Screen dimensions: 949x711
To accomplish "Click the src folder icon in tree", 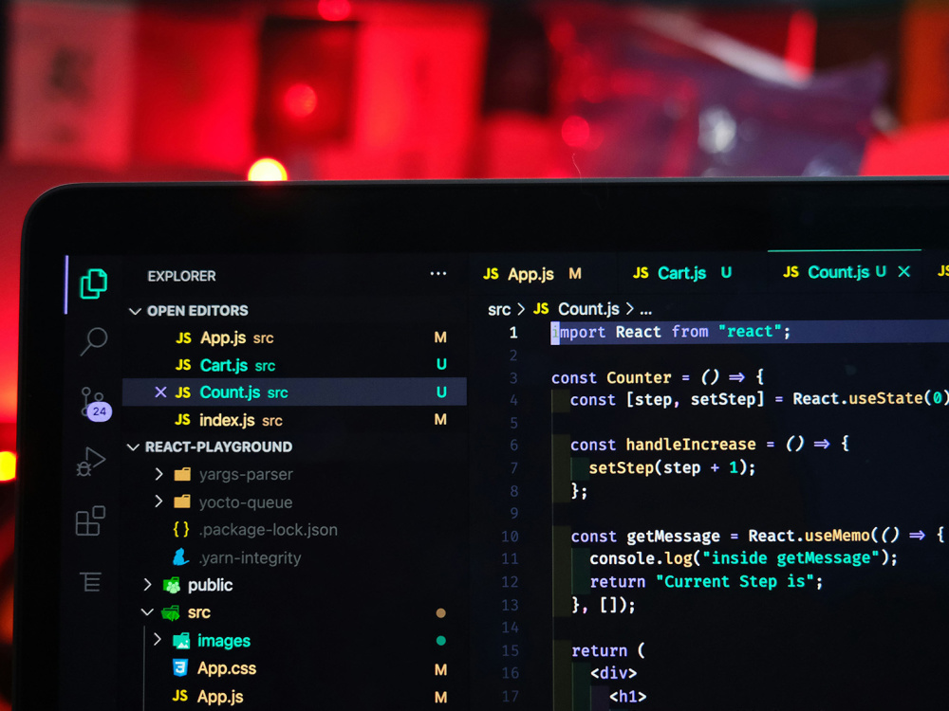I will (171, 612).
